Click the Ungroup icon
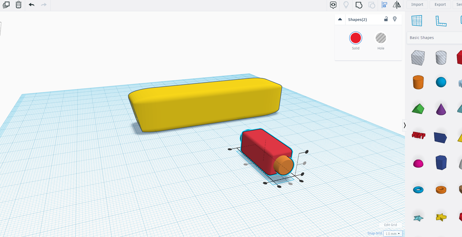This screenshot has height=237, width=462. 372,5
